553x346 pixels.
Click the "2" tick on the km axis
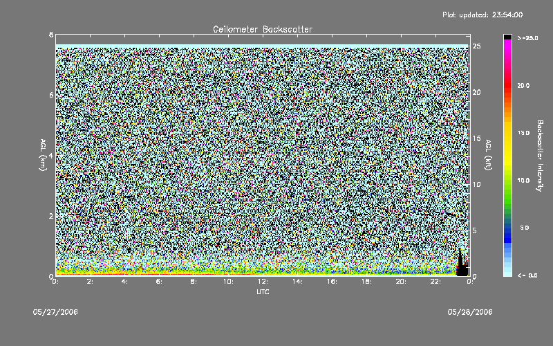51,216
